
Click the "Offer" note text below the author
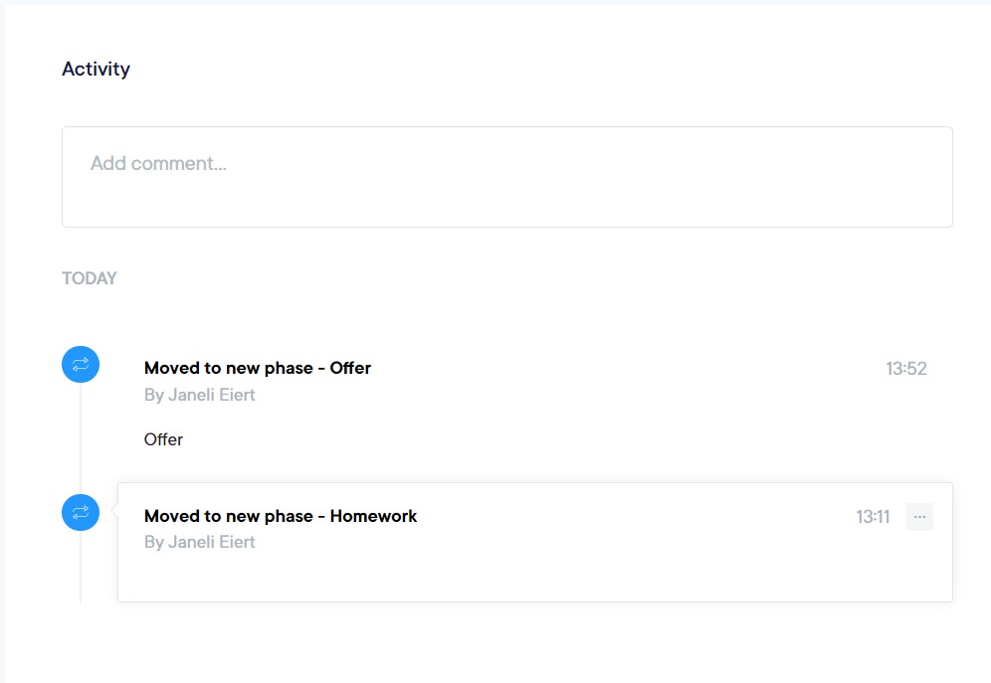point(163,439)
